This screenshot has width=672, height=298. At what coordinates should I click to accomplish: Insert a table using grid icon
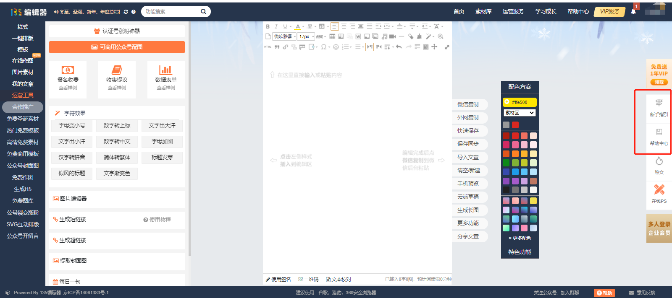pos(332,36)
